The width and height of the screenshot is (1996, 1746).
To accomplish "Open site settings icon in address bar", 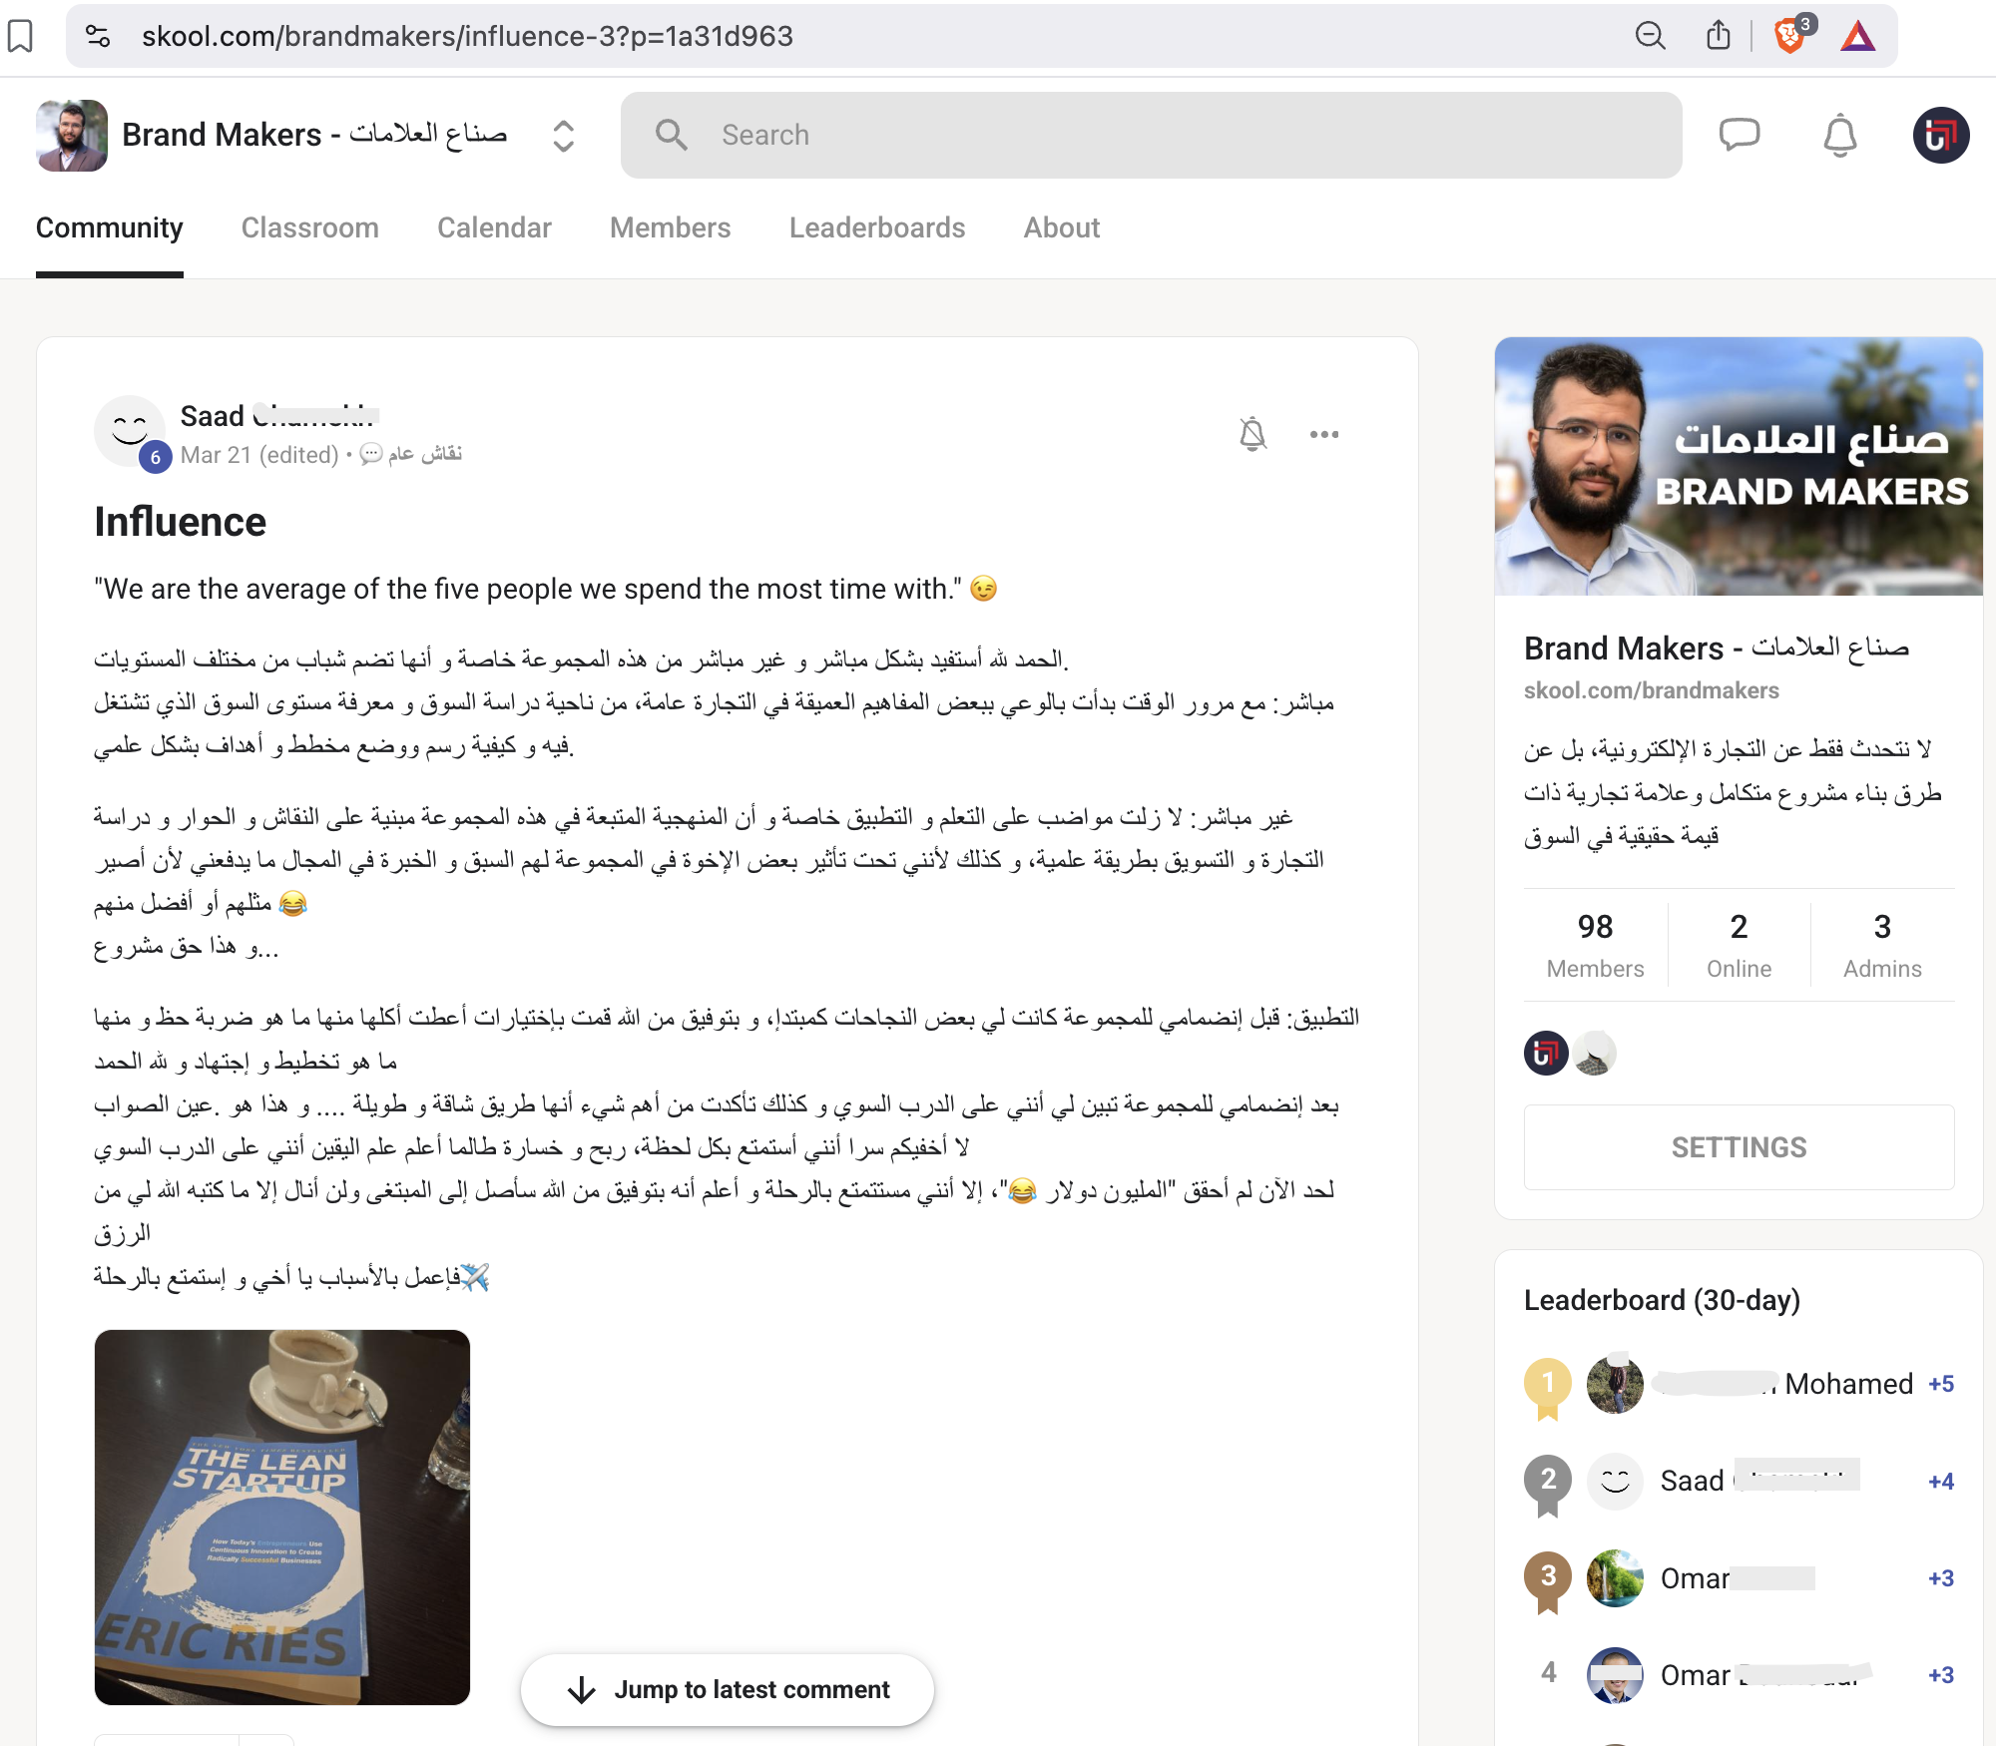I will [98, 36].
